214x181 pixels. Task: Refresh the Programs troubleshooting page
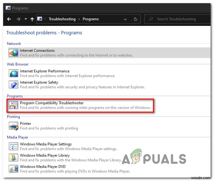point(135,19)
